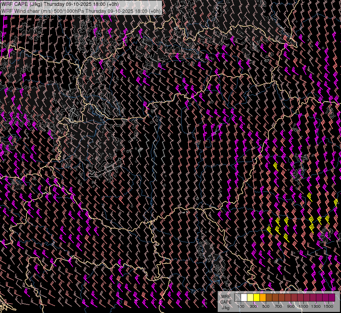Viewport: 341px width, 313px height.
Task: Click 500/1000hPa in wind shear header
Action: pyautogui.click(x=69, y=11)
